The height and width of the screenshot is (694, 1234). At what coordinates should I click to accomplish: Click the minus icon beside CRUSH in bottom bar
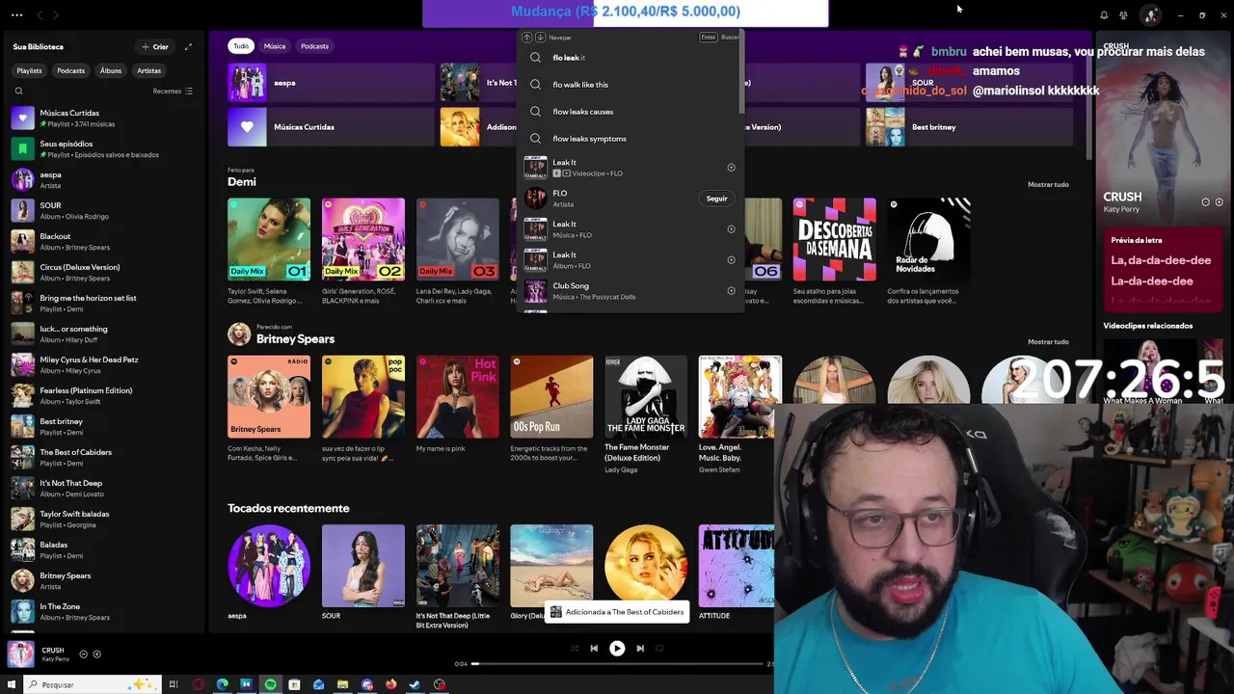pyautogui.click(x=83, y=654)
